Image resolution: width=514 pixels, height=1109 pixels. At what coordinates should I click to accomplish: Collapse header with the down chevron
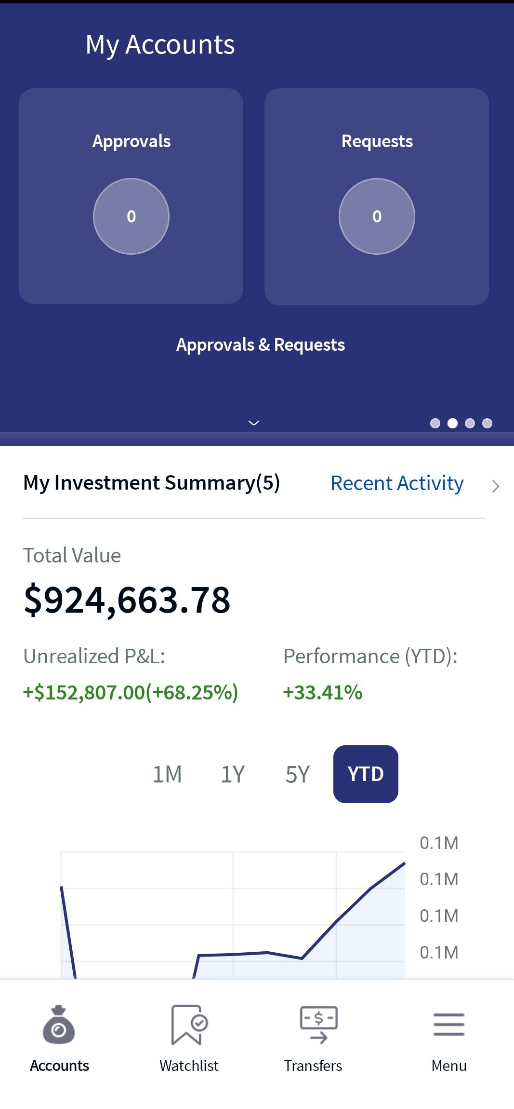coord(253,423)
